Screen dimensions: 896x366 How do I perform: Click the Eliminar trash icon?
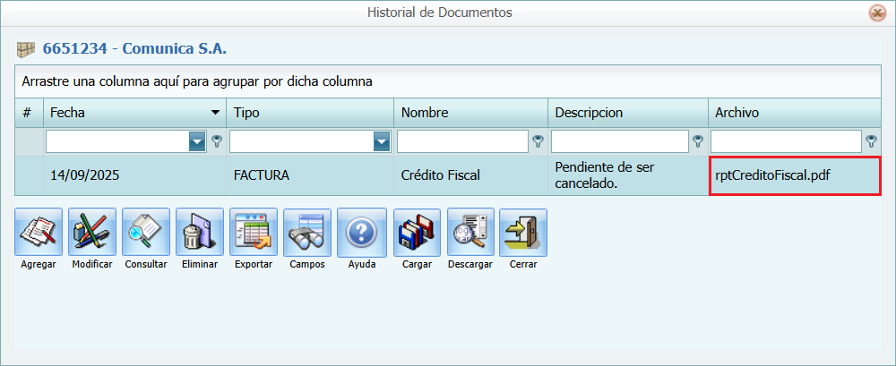(x=200, y=232)
